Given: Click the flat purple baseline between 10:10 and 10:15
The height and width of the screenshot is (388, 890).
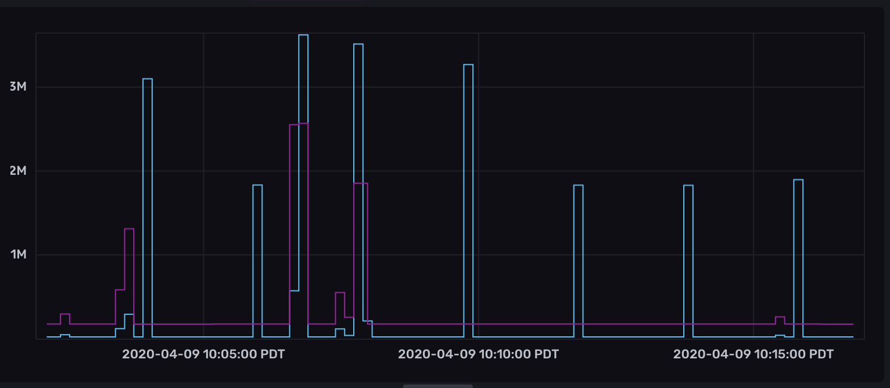Looking at the screenshot, I should [x=633, y=324].
